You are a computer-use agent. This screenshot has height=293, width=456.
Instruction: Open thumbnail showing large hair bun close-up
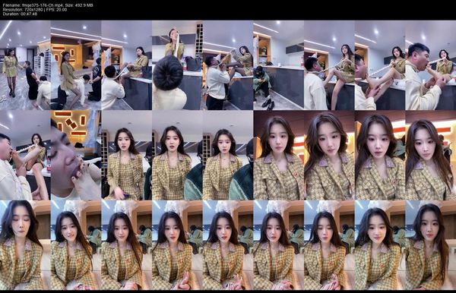tap(177, 65)
